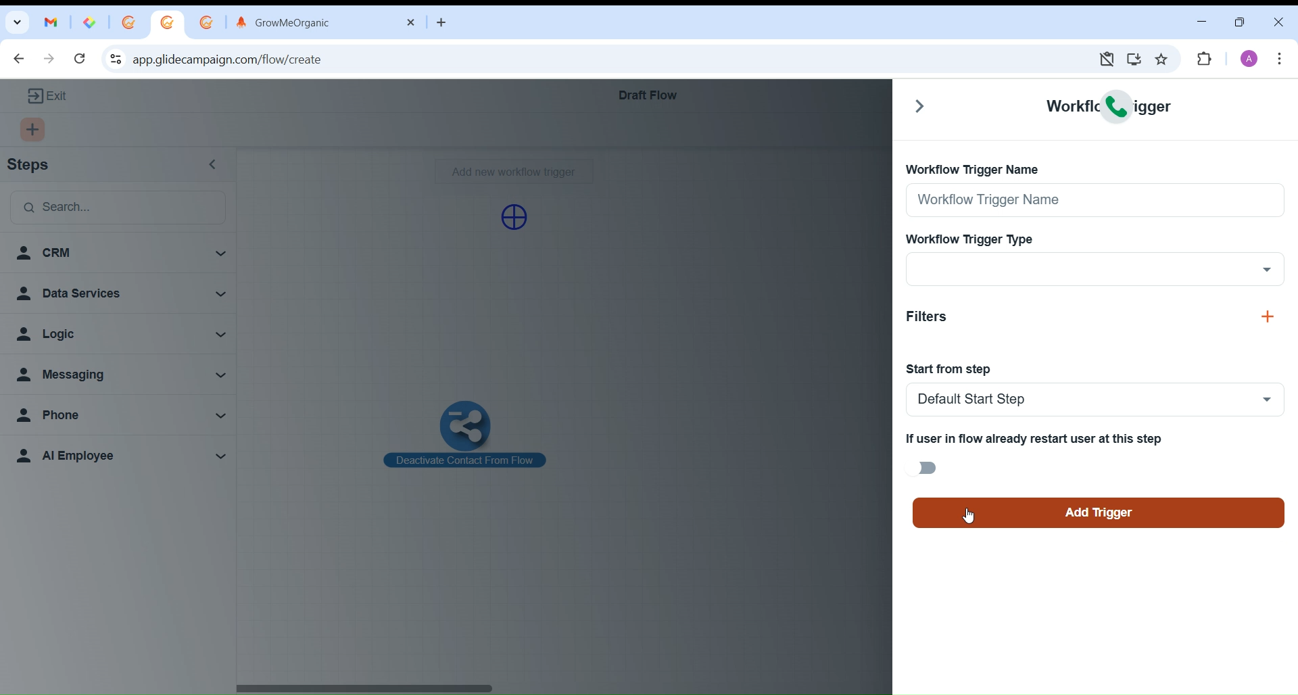The height and width of the screenshot is (695, 1298).
Task: Open the browser Extensions puzzle icon
Action: coord(1206,59)
